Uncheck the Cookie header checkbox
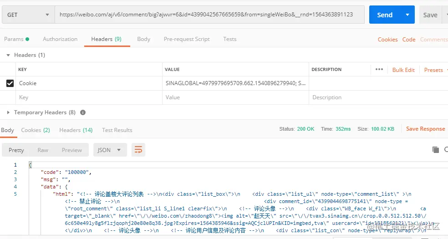This screenshot has height=239, width=448. 10,83
